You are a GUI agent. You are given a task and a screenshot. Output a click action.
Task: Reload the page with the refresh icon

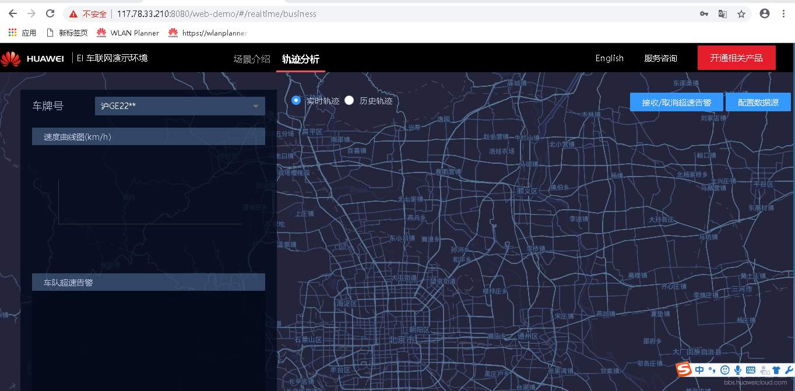click(50, 13)
